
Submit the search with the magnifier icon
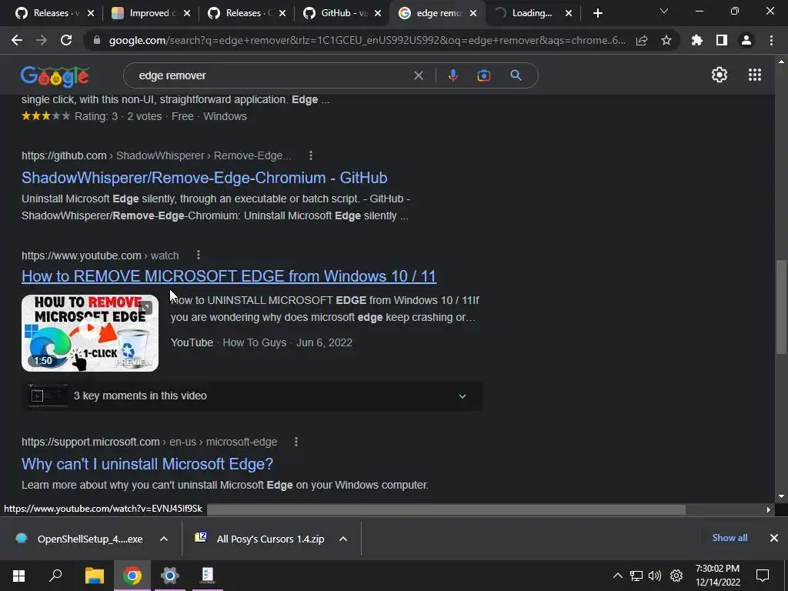click(516, 75)
